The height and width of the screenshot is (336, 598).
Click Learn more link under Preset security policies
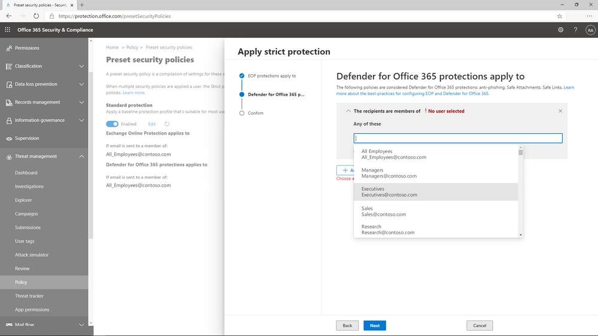[x=133, y=93]
